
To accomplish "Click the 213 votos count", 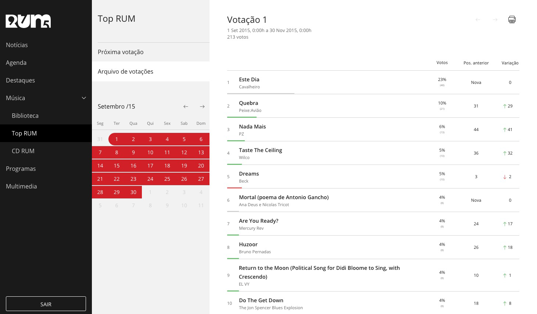I will pos(238,37).
